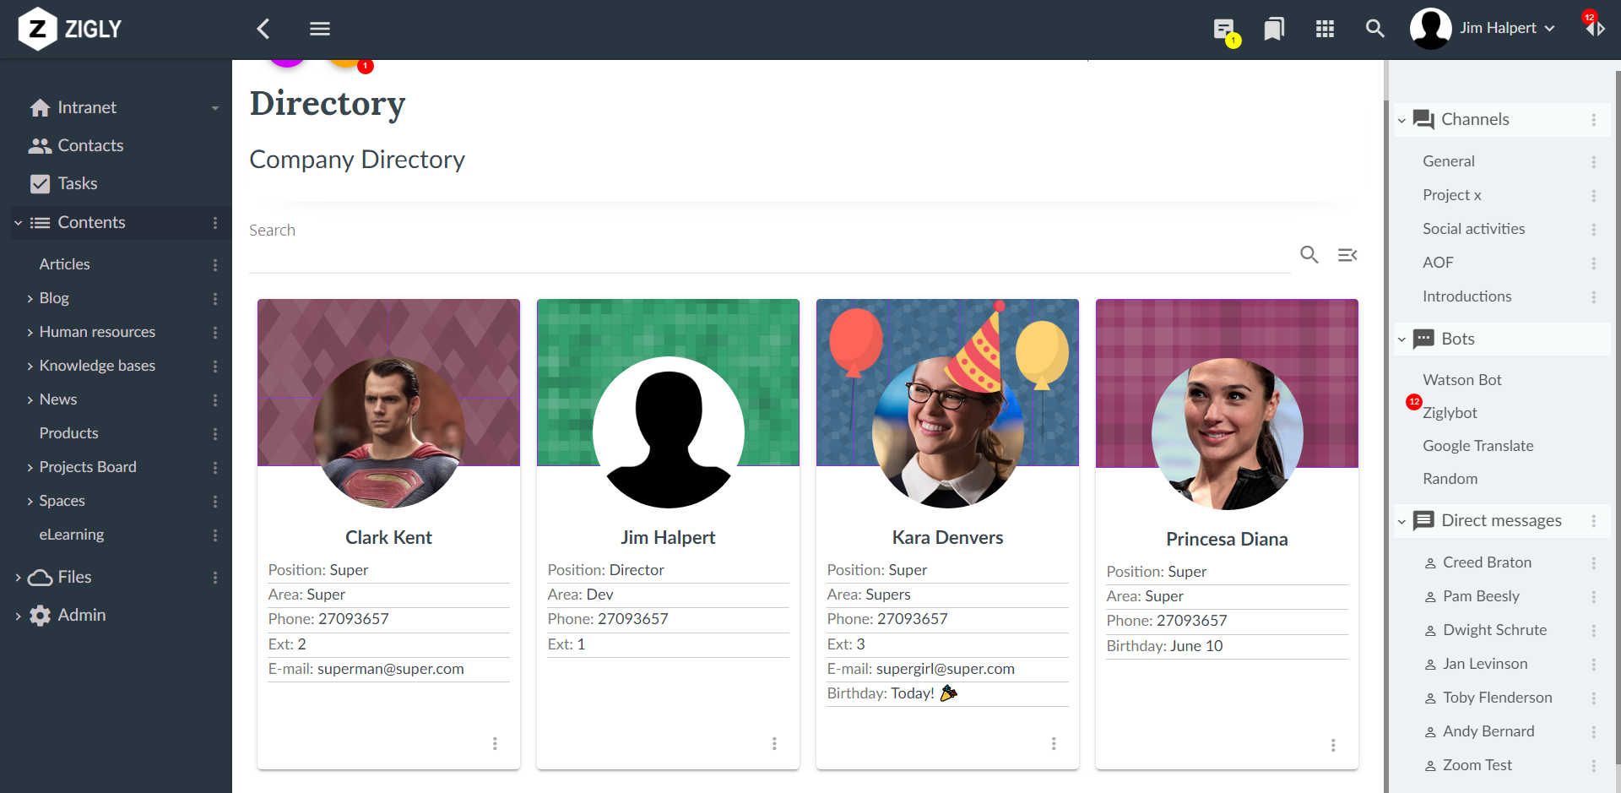The image size is (1621, 793).
Task: Click the directory search magnifier icon
Action: [x=1309, y=254]
